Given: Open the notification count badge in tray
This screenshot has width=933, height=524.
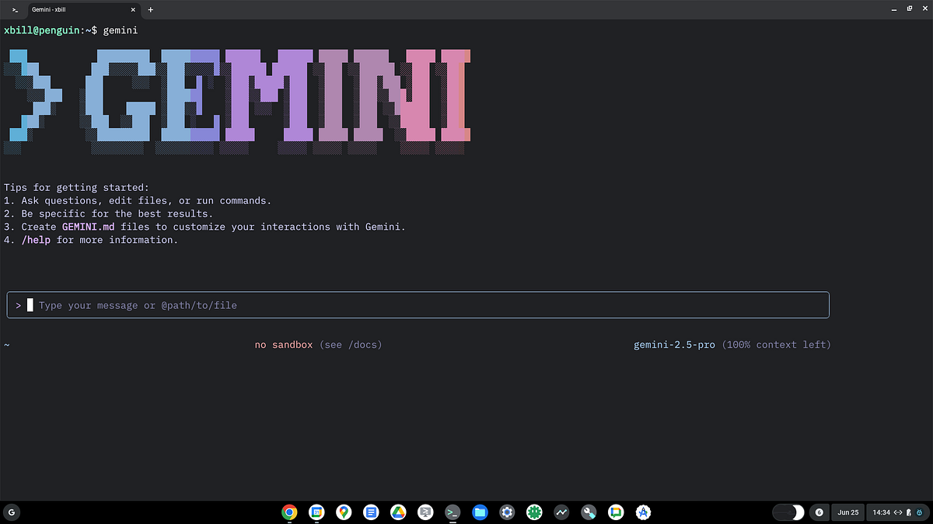Looking at the screenshot, I should click(x=819, y=512).
